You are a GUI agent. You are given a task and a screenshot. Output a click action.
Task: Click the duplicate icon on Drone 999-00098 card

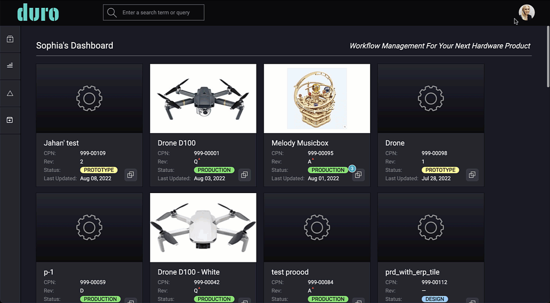tap(472, 175)
